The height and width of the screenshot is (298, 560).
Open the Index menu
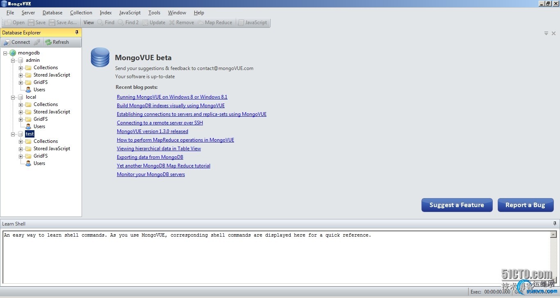[x=106, y=13]
